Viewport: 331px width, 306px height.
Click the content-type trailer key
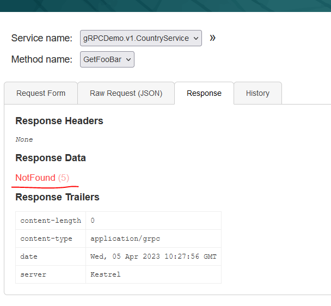pos(46,238)
